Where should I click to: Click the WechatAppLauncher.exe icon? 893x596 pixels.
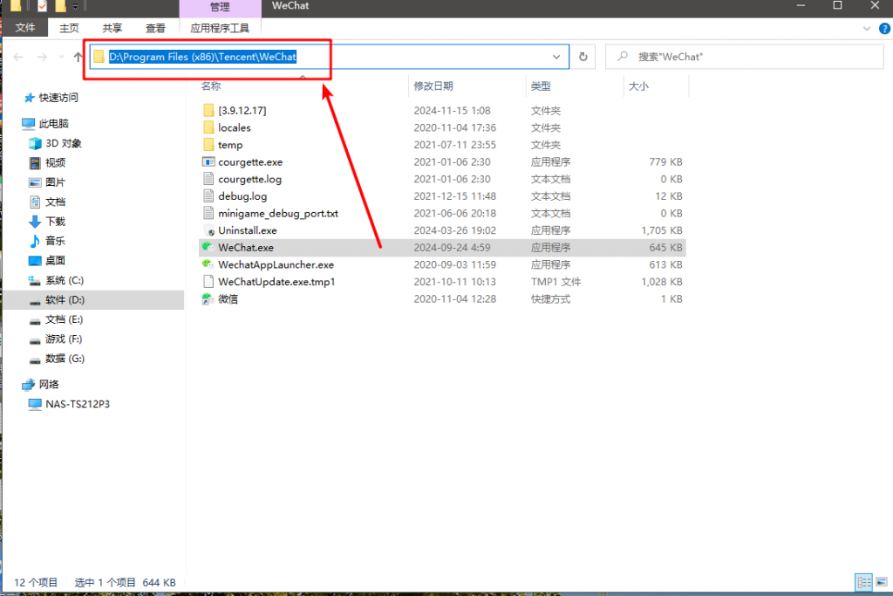pyautogui.click(x=208, y=264)
